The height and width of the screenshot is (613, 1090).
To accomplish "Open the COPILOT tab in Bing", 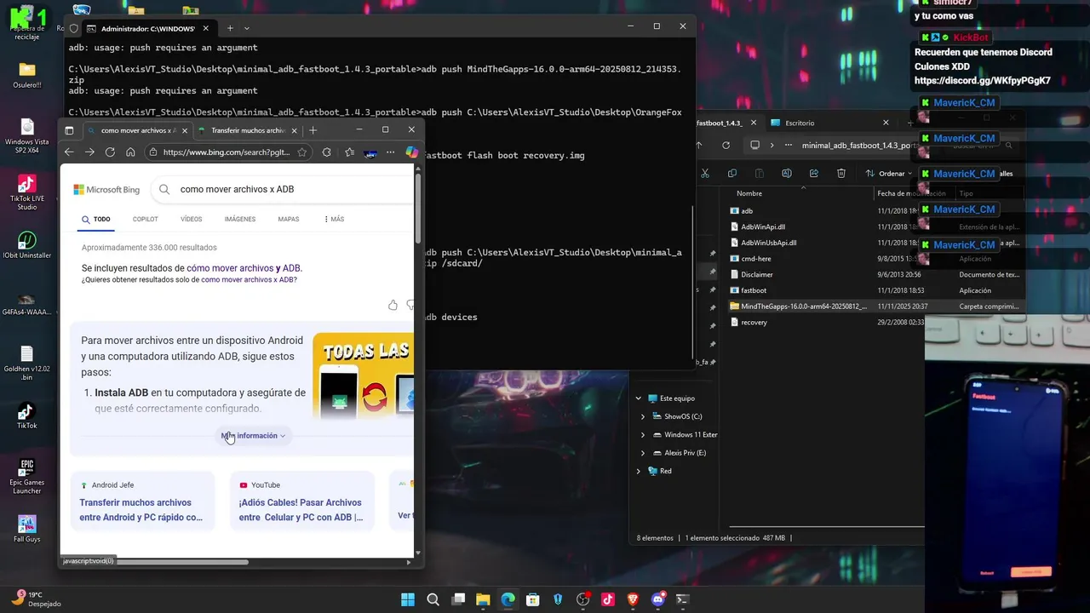I will pyautogui.click(x=146, y=219).
